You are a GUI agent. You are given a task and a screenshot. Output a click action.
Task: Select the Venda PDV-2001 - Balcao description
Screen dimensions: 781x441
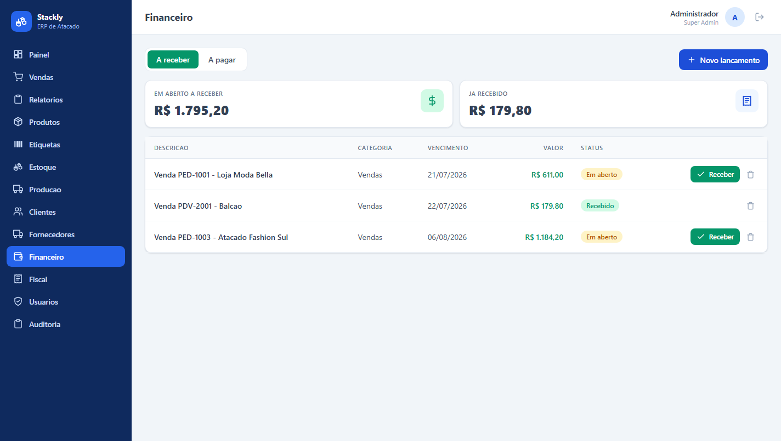(x=198, y=206)
